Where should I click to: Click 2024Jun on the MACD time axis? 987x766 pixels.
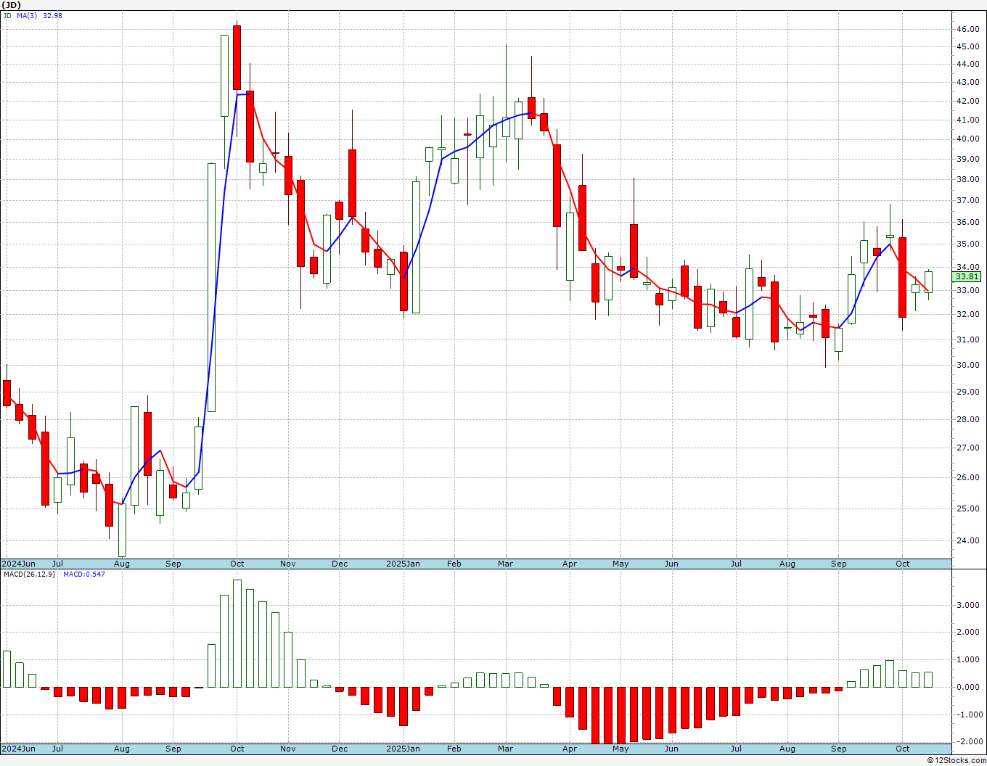pos(18,749)
